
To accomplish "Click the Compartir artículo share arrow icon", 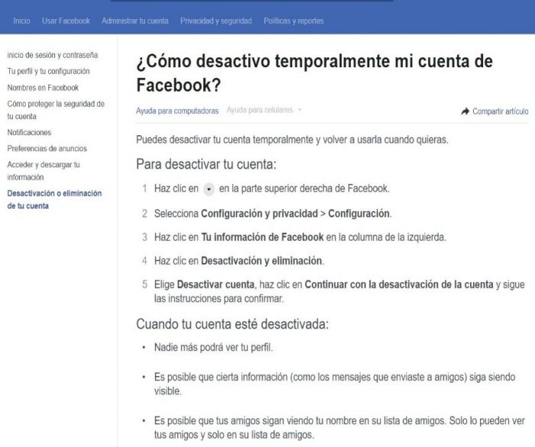I will [x=465, y=112].
